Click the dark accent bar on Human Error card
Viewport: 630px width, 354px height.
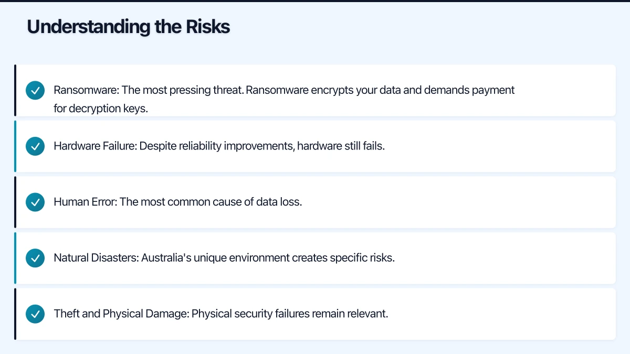[x=15, y=202]
